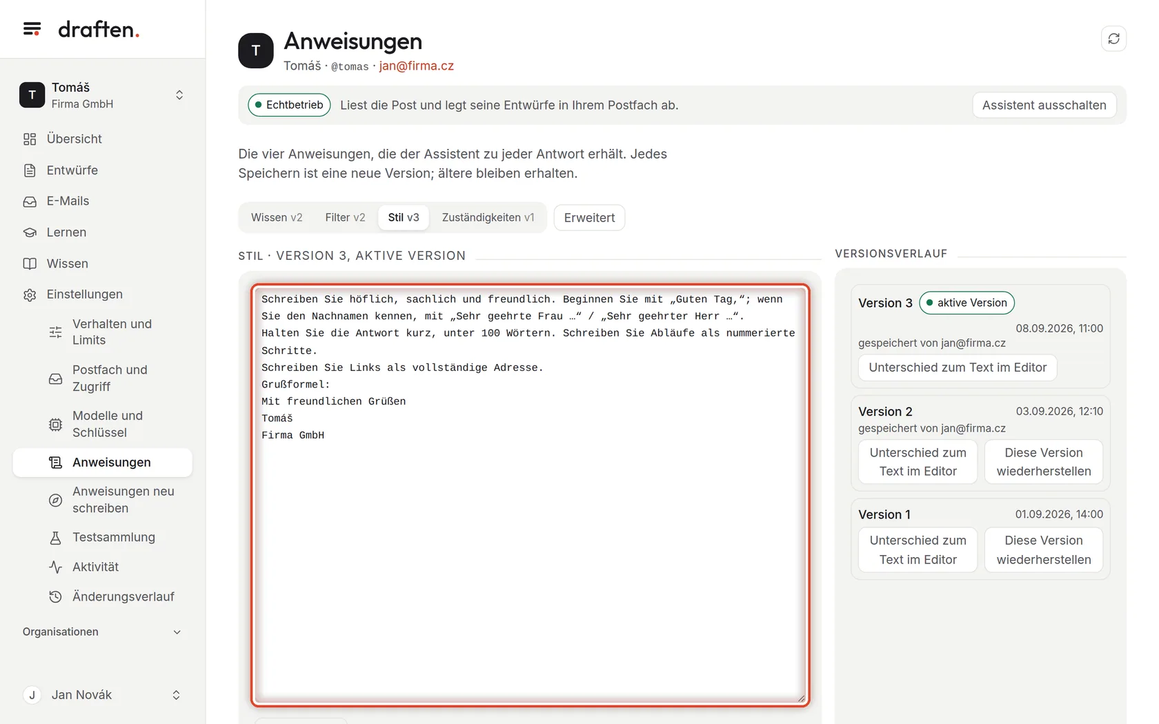Click the date 03.09.2026, 12:10
The width and height of the screenshot is (1159, 724).
point(1059,411)
